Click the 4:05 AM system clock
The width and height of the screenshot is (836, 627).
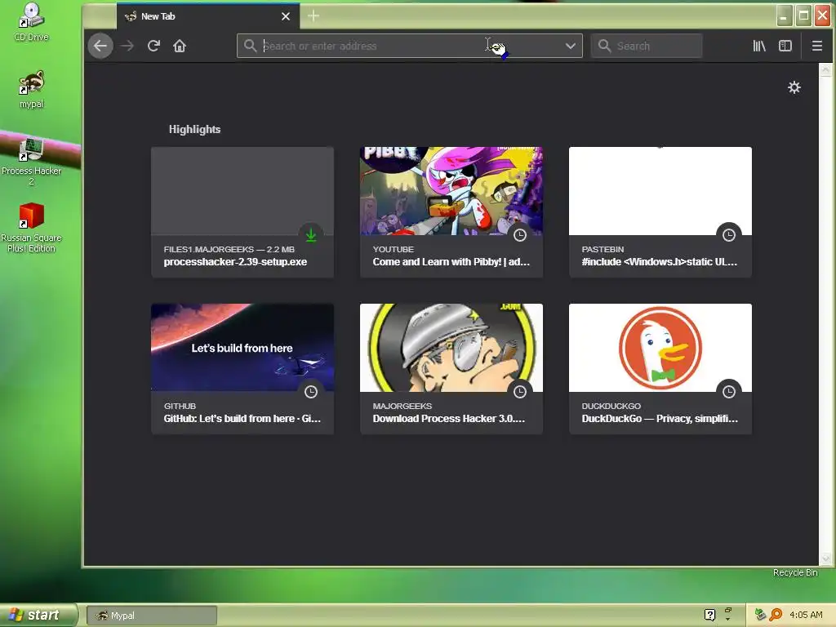point(806,615)
